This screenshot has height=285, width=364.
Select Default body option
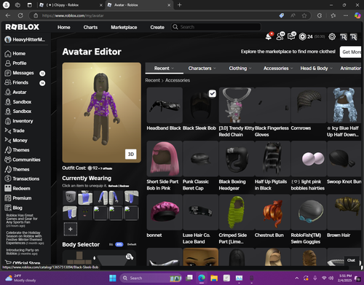[x=132, y=244]
